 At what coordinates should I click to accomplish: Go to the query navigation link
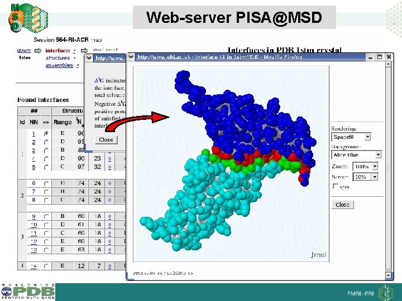point(24,50)
